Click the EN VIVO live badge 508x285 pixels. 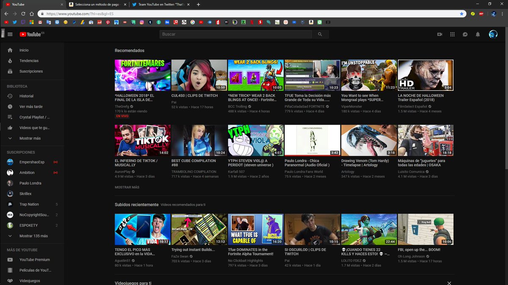click(x=122, y=116)
